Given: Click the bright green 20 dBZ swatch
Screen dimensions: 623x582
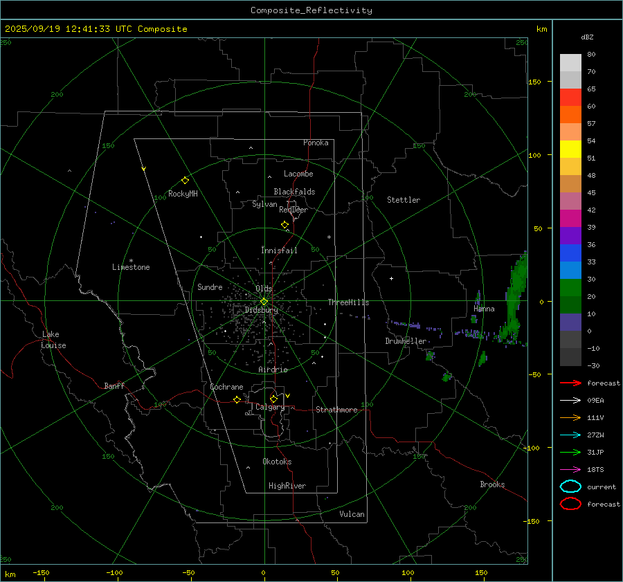Looking at the screenshot, I should (x=570, y=287).
